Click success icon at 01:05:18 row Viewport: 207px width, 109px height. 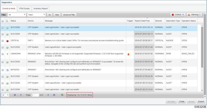[7, 28]
